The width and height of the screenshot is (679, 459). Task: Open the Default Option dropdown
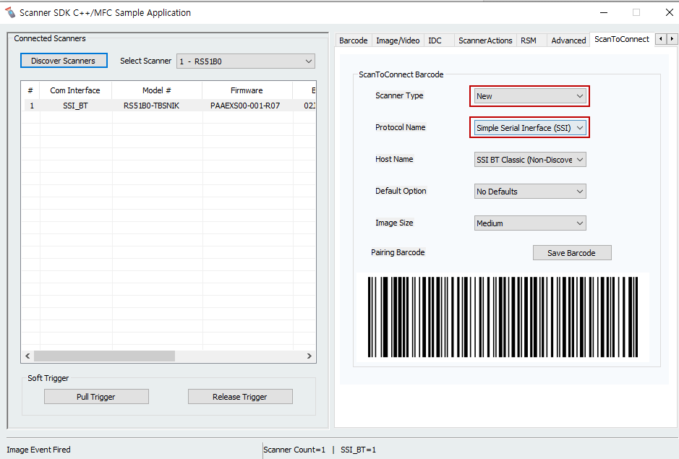(x=529, y=192)
